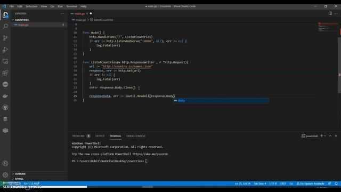Click Tab Size: 4 in status bar
The height and width of the screenshot is (192, 341).
click(260, 183)
